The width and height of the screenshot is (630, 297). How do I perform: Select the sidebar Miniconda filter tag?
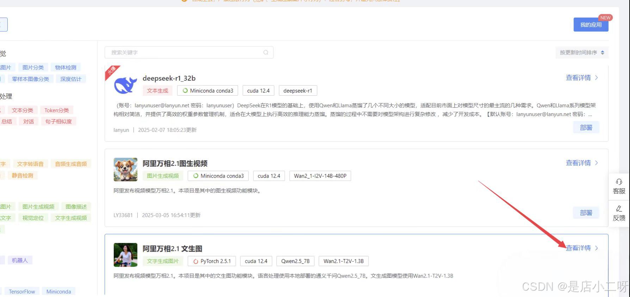point(58,292)
